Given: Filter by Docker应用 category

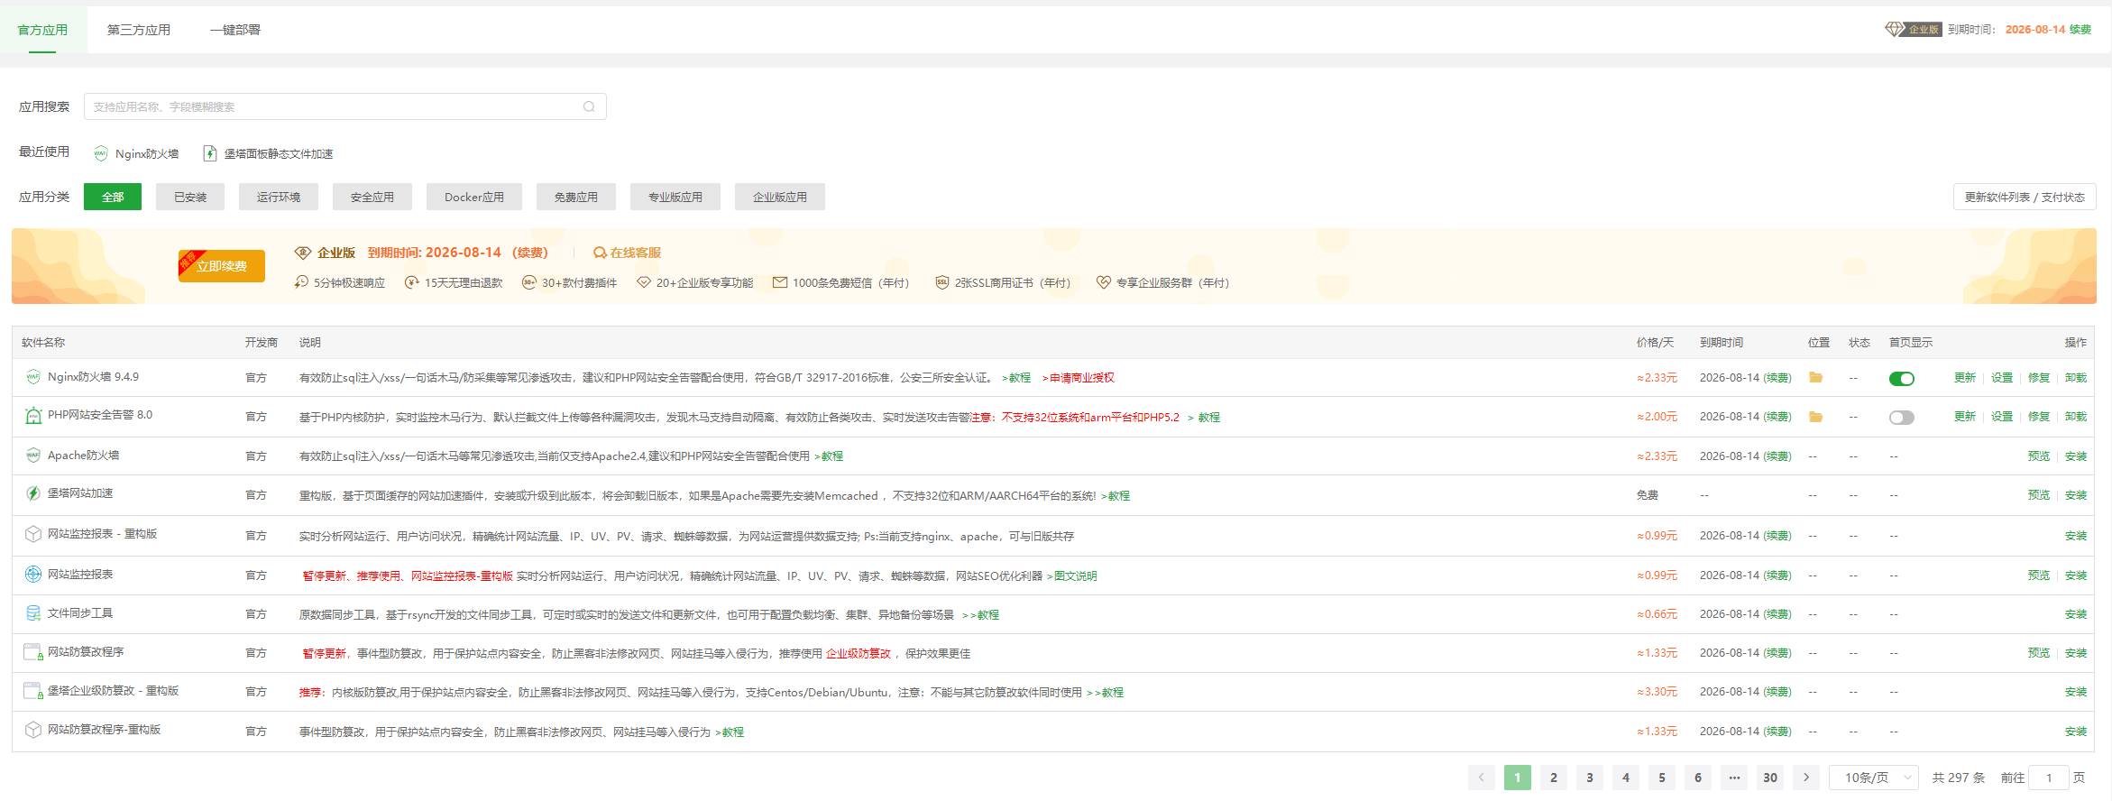Looking at the screenshot, I should (x=474, y=197).
